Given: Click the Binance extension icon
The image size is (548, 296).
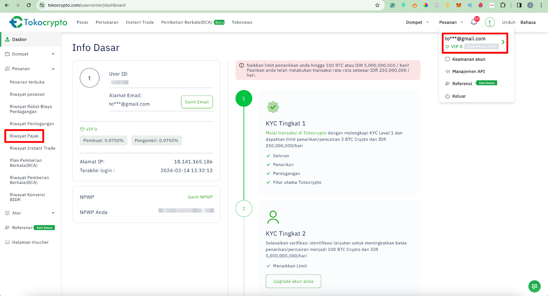Looking at the screenshot, I should (x=448, y=5).
